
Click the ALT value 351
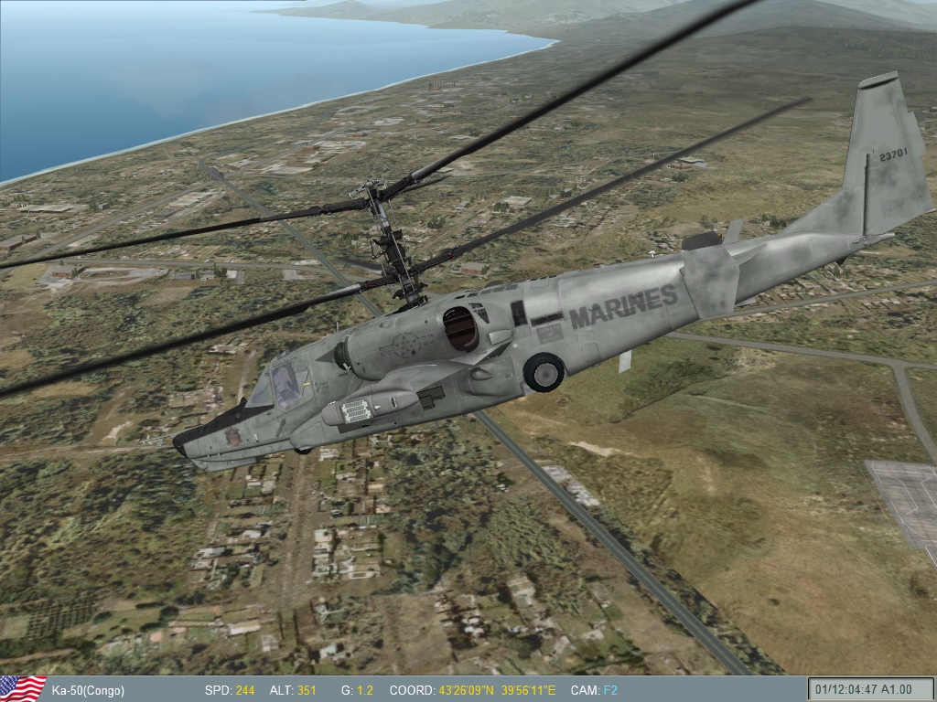click(x=306, y=691)
